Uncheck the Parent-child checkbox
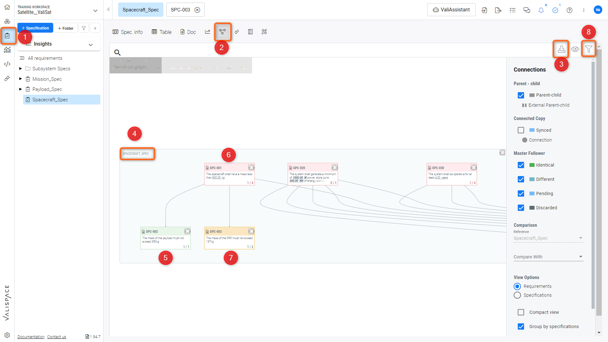 coord(521,95)
